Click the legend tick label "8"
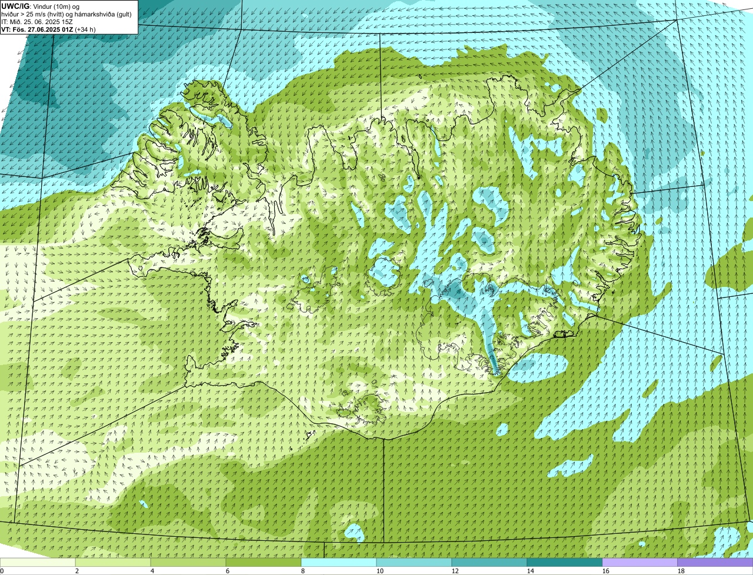753x575 pixels. pos(303,571)
